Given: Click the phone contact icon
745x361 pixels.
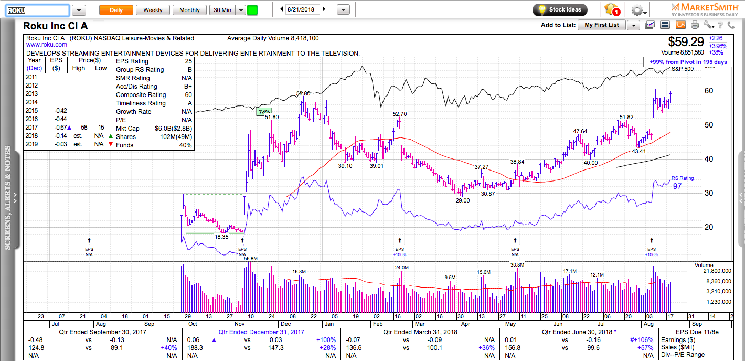Looking at the screenshot, I should tap(732, 25).
